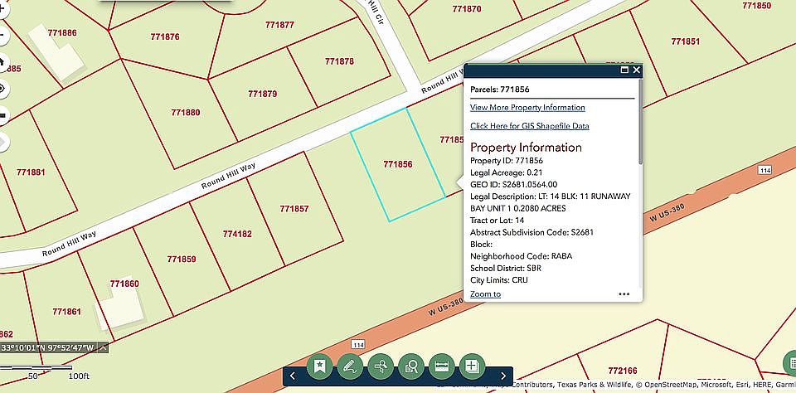The height and width of the screenshot is (393, 796).
Task: Click the Tract or Lot: 14 line
Action: (x=497, y=221)
